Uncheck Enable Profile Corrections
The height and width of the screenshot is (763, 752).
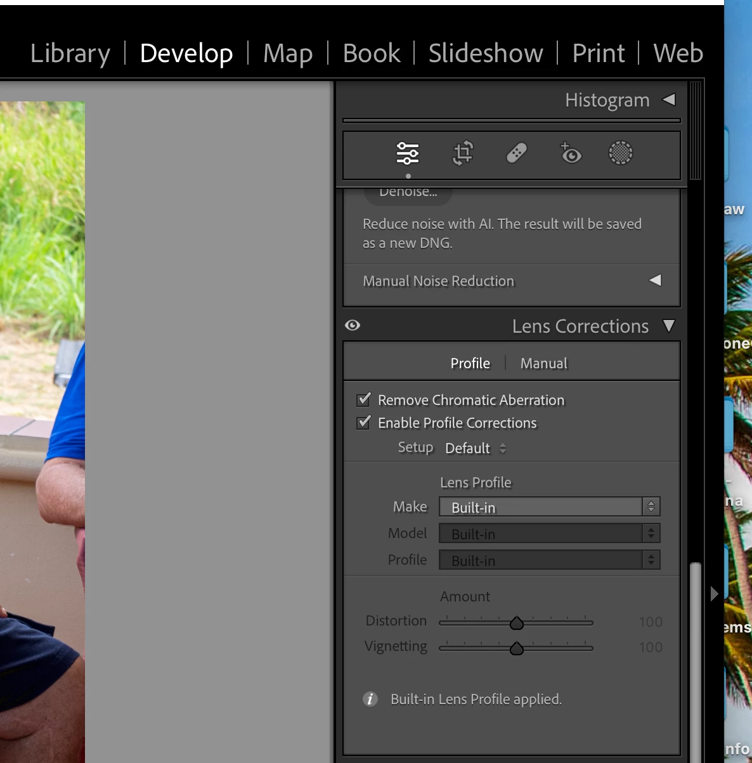pyautogui.click(x=363, y=422)
